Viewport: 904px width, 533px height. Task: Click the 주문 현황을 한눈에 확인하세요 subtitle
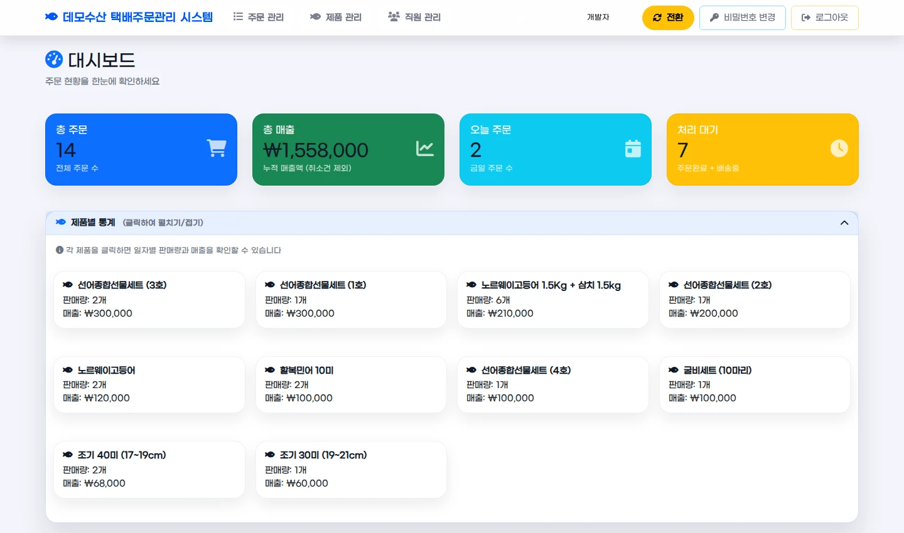click(x=102, y=82)
